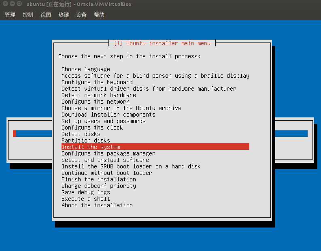
Task: Click highlighted Install the system entry
Action: (155, 147)
